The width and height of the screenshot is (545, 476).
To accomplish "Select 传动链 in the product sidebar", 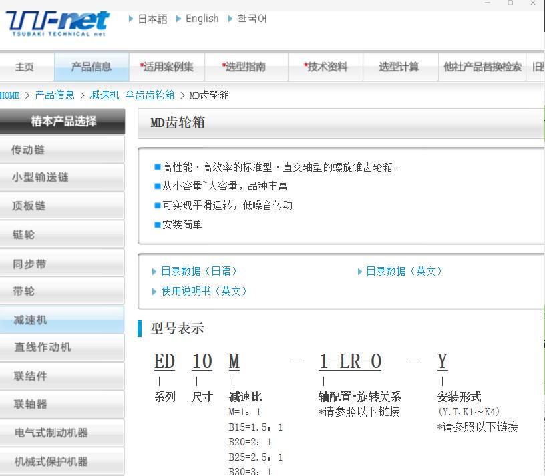I will (x=62, y=149).
